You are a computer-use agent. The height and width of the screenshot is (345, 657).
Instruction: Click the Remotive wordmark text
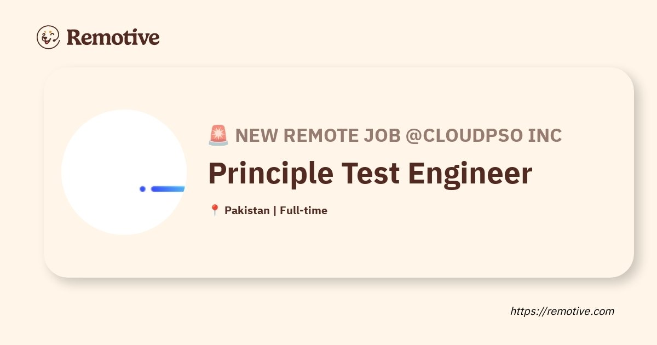pyautogui.click(x=113, y=37)
